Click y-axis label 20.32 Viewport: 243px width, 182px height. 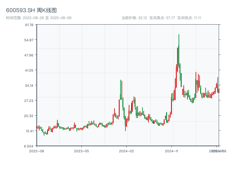(29, 116)
